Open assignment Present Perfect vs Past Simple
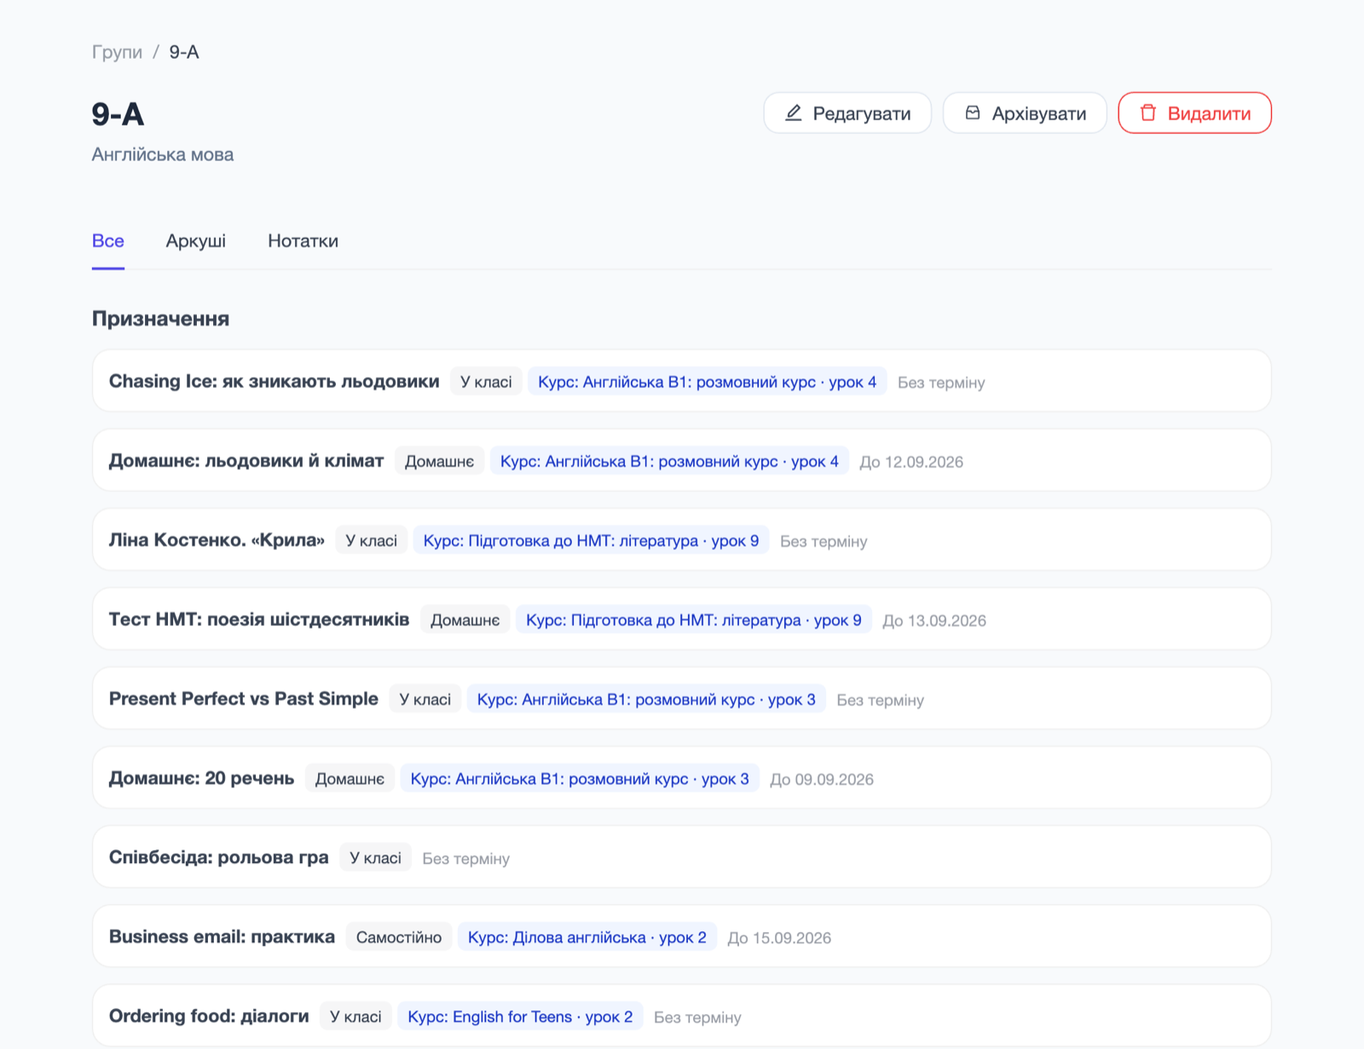The width and height of the screenshot is (1364, 1049). [x=682, y=698]
